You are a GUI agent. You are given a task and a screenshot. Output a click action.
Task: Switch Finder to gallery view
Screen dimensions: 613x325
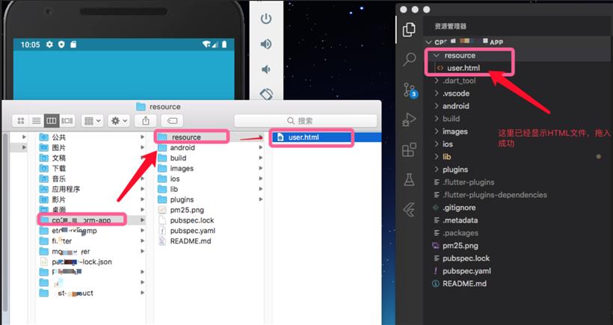(x=67, y=121)
